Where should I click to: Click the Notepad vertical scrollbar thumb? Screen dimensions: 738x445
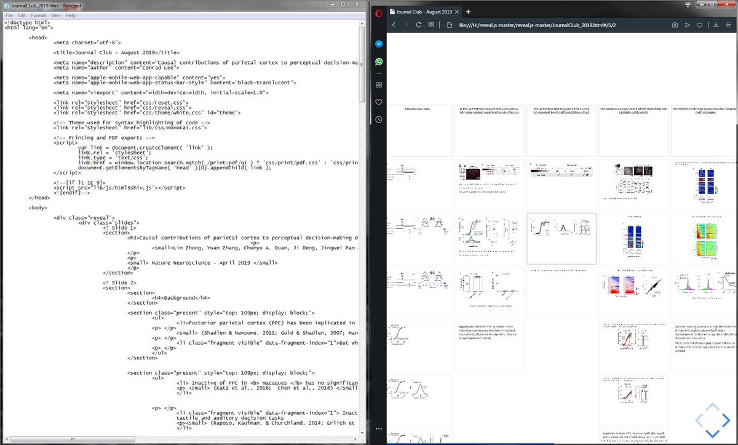[362, 63]
